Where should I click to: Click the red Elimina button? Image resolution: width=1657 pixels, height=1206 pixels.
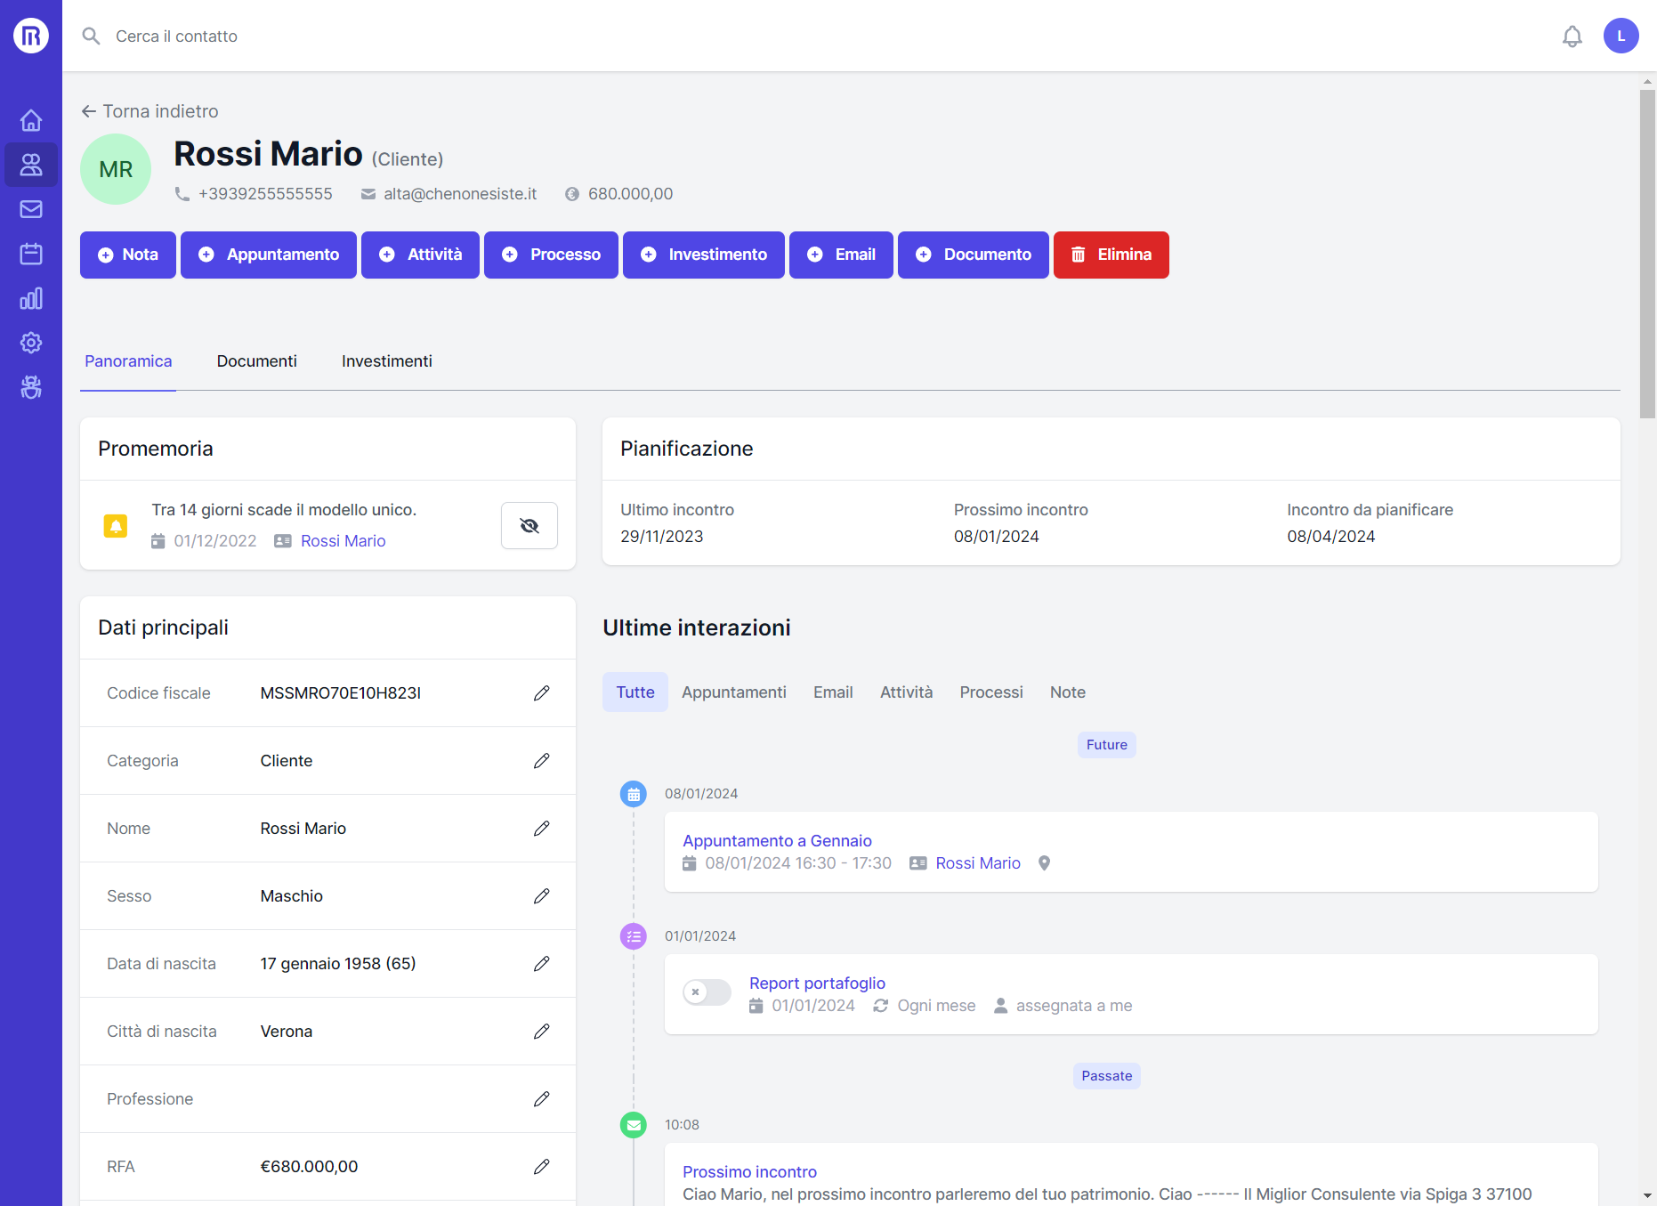(1111, 255)
